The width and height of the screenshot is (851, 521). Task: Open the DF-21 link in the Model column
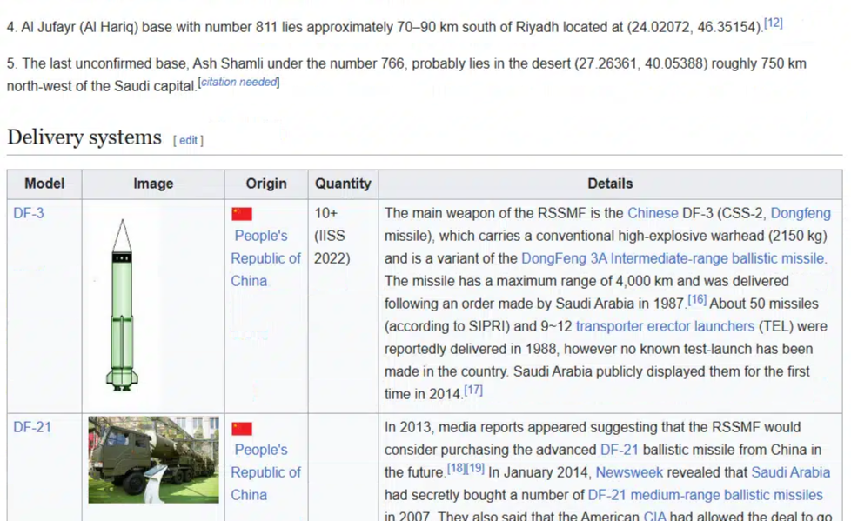[x=32, y=428]
